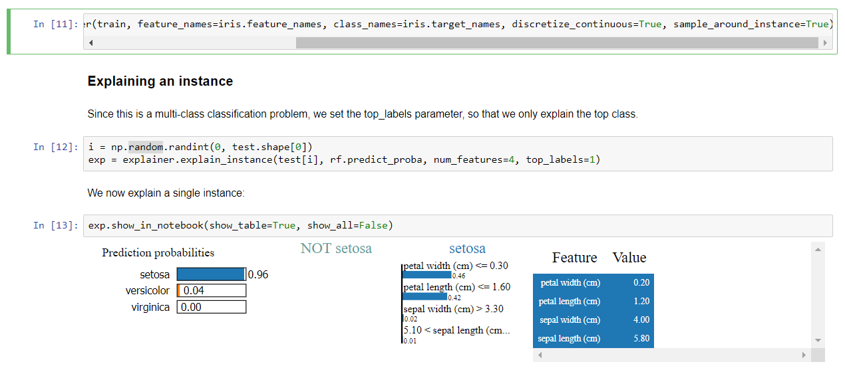This screenshot has height=368, width=845.
Task: Click the output scroll-down arrow
Action: pyautogui.click(x=818, y=341)
